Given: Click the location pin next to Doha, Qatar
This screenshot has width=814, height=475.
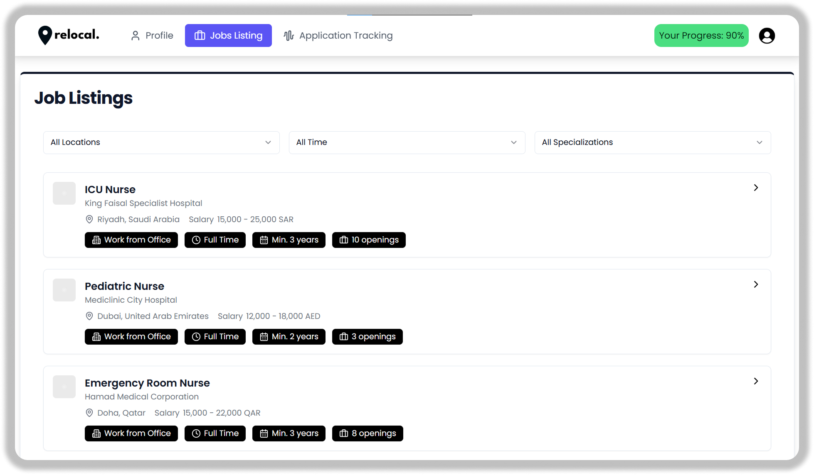Looking at the screenshot, I should click(x=89, y=413).
